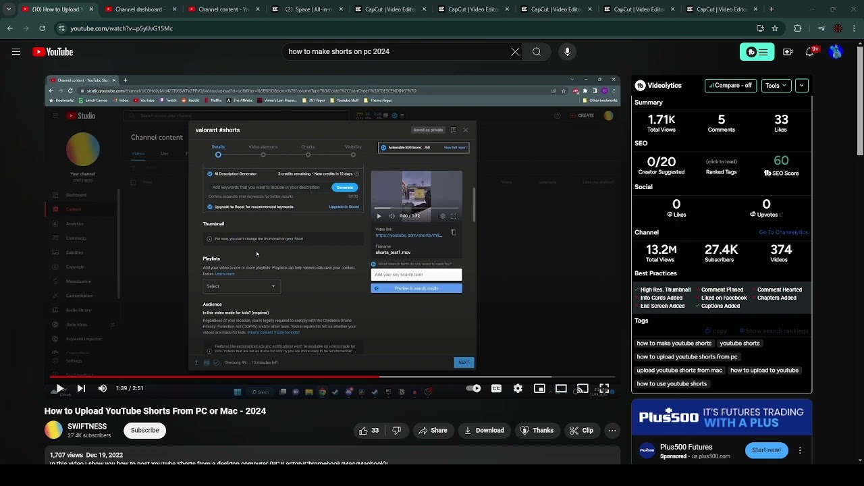Collapse the Videolytics panel chevron
Viewport: 864px width, 486px height.
(802, 86)
